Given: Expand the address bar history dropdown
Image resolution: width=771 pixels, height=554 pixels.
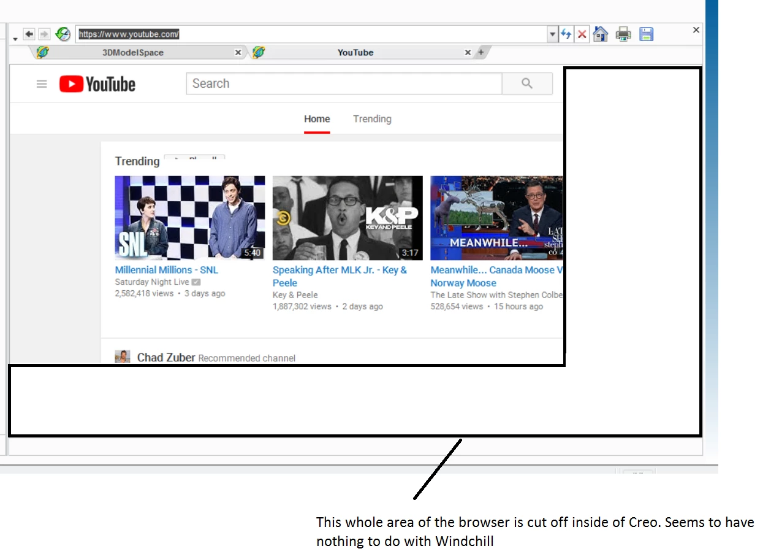Looking at the screenshot, I should point(552,34).
